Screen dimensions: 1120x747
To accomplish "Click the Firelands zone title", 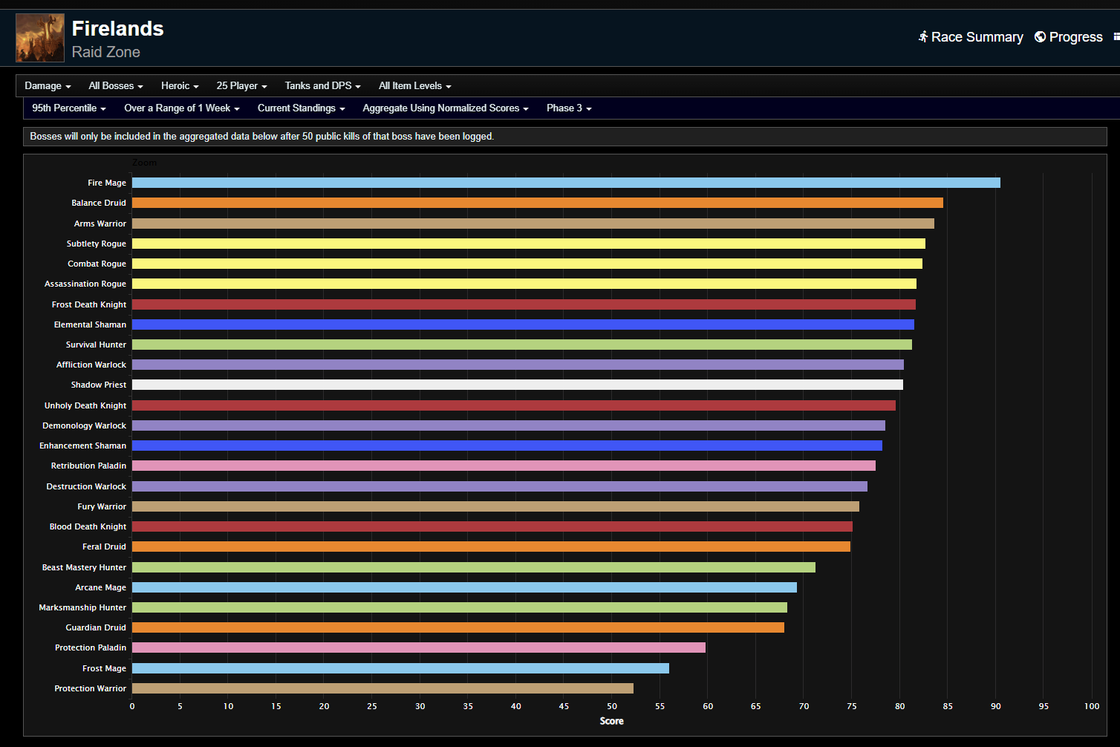I will click(117, 28).
